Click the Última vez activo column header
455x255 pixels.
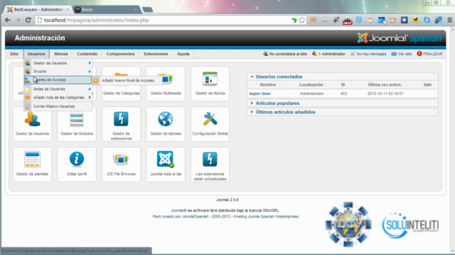pyautogui.click(x=385, y=85)
